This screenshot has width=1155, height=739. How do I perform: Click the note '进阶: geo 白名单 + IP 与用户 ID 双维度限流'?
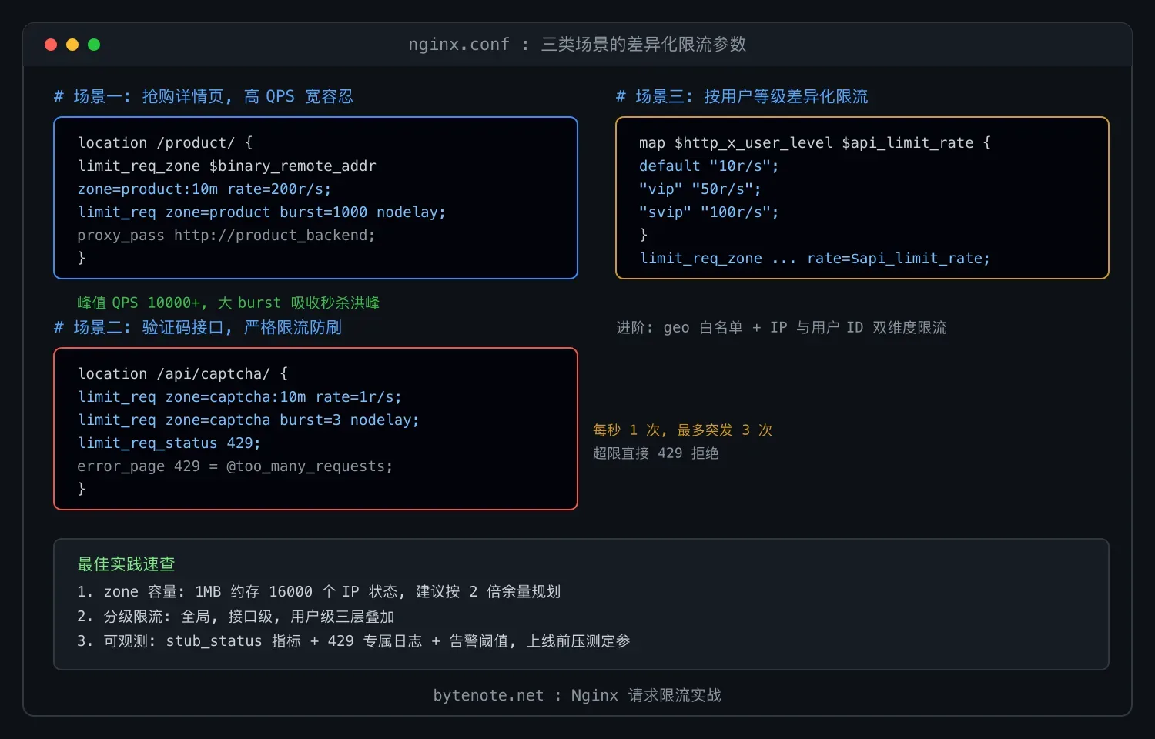pyautogui.click(x=782, y=327)
